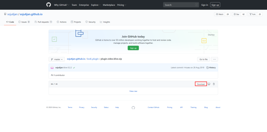The height and width of the screenshot is (132, 267).
Task: Click the View raw link
Action: click(133, 91)
